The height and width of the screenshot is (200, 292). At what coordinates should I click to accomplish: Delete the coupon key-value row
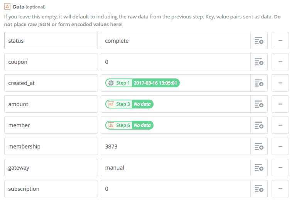coord(280,62)
